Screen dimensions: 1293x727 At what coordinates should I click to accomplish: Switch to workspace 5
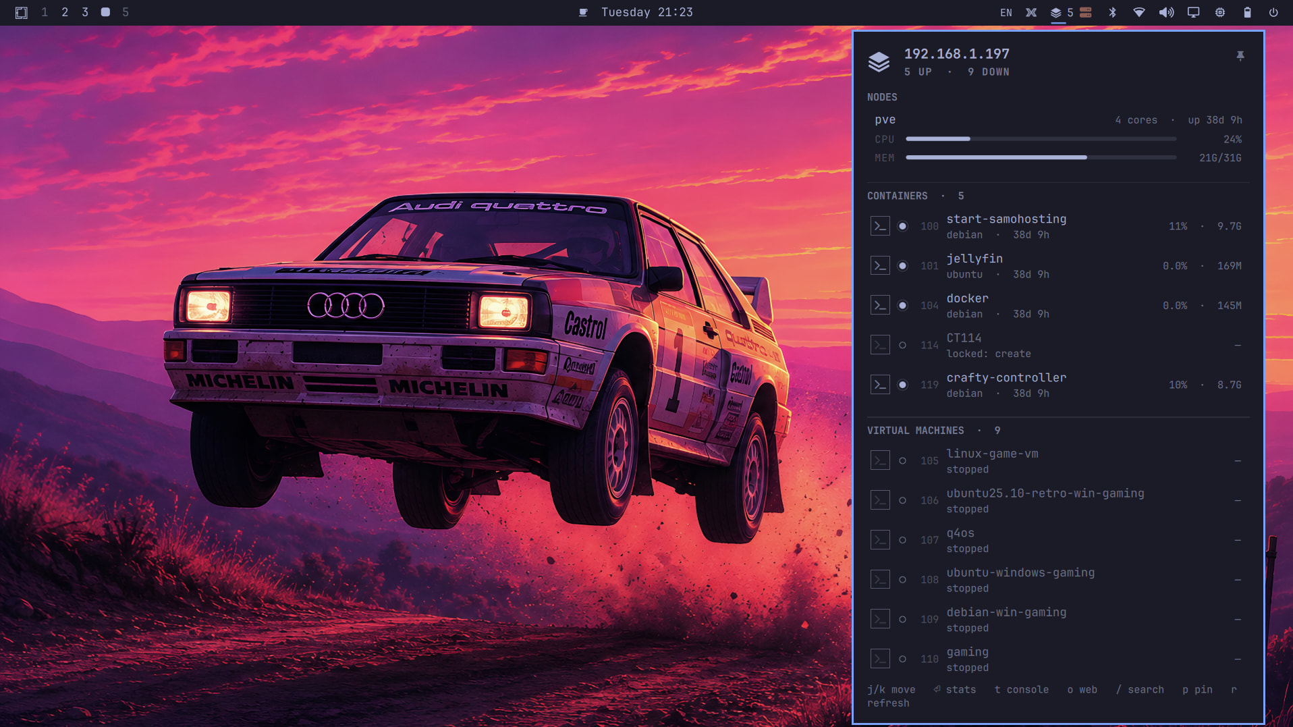click(126, 13)
